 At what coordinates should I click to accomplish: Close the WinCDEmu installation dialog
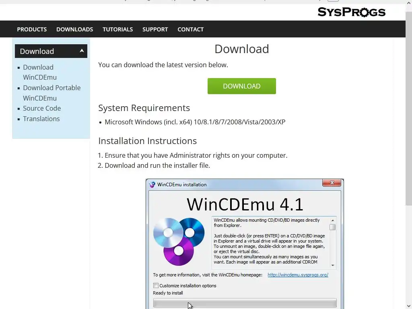click(332, 183)
